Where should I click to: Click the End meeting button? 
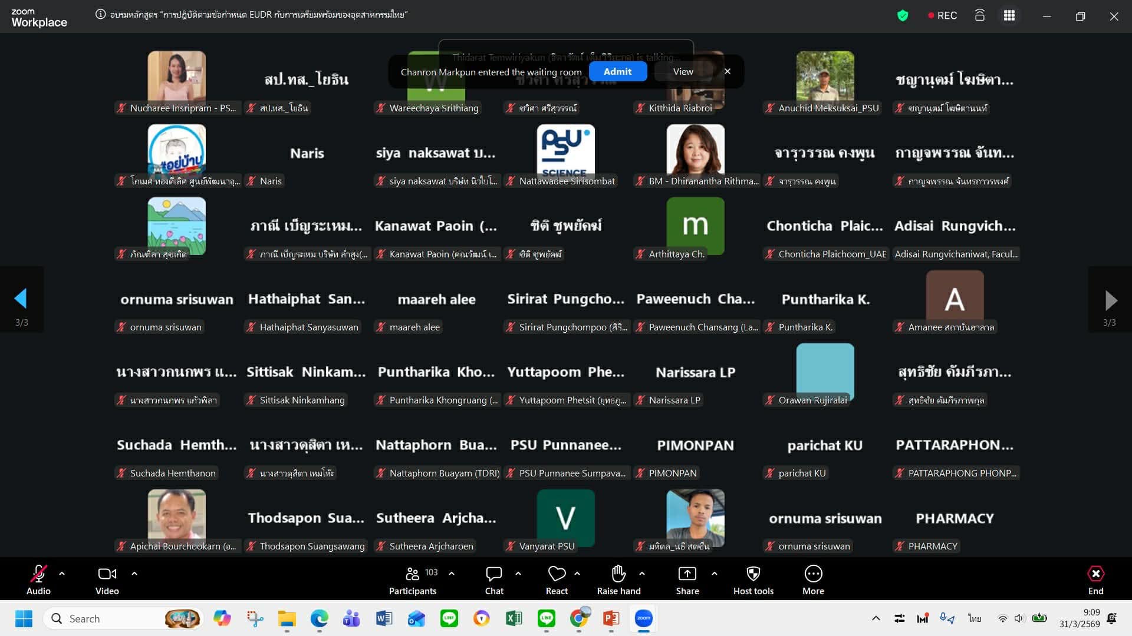[1095, 574]
